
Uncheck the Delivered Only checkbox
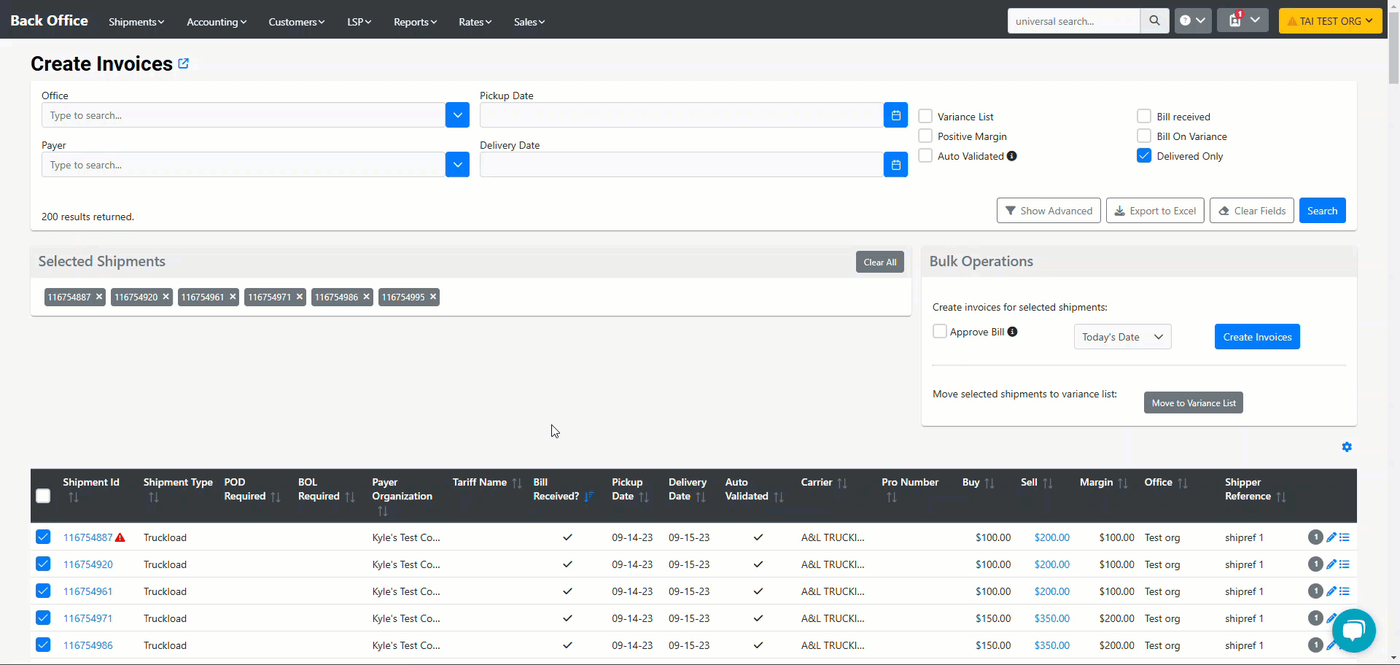(1144, 156)
